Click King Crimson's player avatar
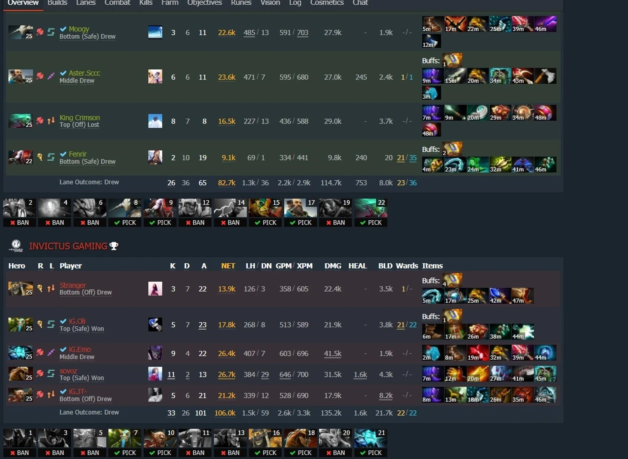 [x=155, y=121]
